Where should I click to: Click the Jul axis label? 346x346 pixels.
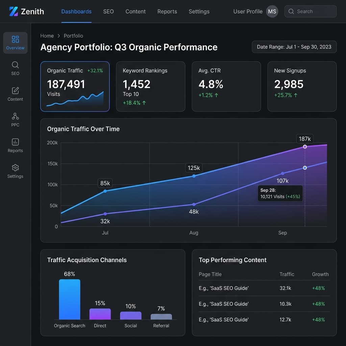pyautogui.click(x=105, y=232)
